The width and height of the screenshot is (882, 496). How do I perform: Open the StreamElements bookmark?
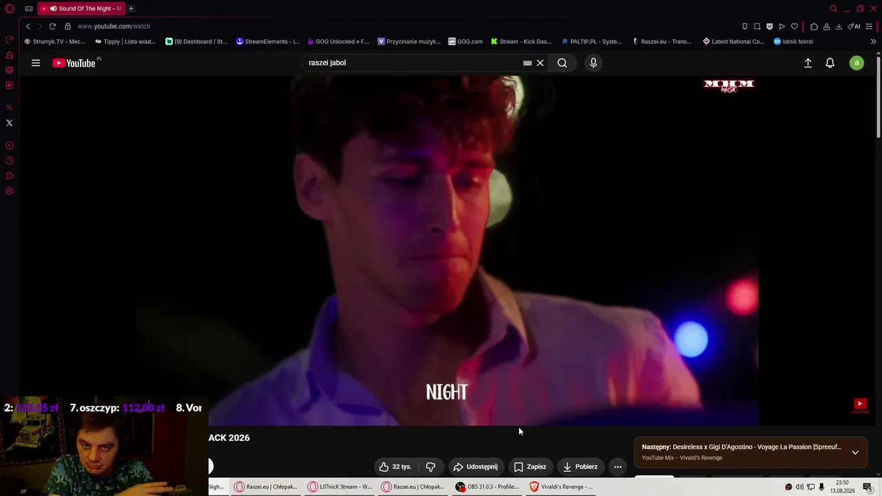[267, 41]
